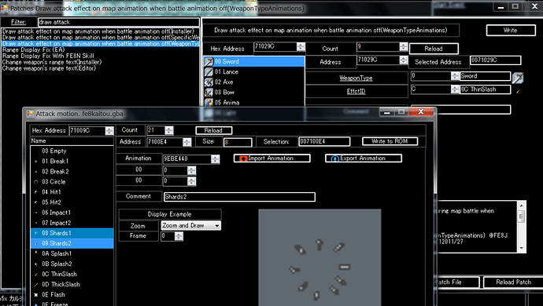
Task: Step the Animation address spinner
Action: coord(215,158)
